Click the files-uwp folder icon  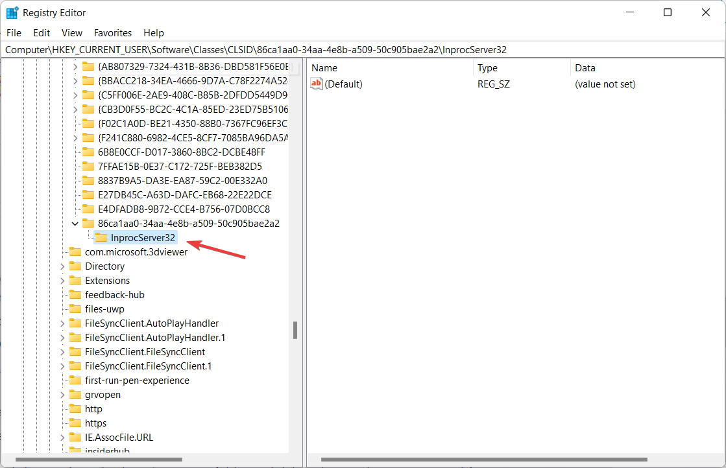(75, 309)
